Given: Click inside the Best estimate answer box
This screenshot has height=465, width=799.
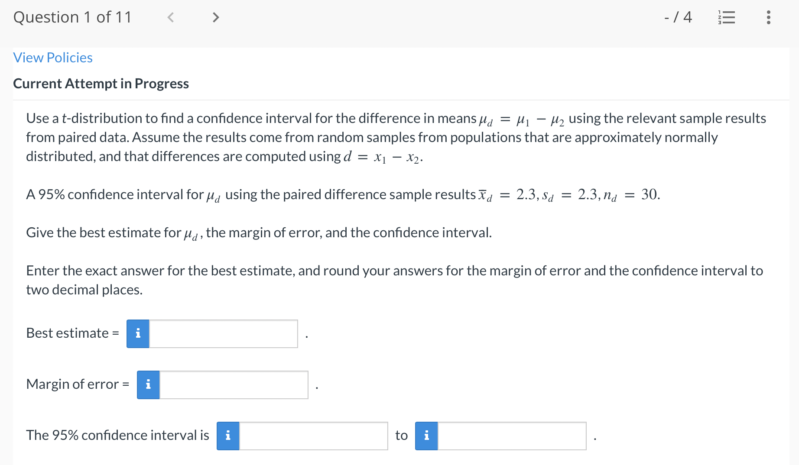Looking at the screenshot, I should [223, 333].
